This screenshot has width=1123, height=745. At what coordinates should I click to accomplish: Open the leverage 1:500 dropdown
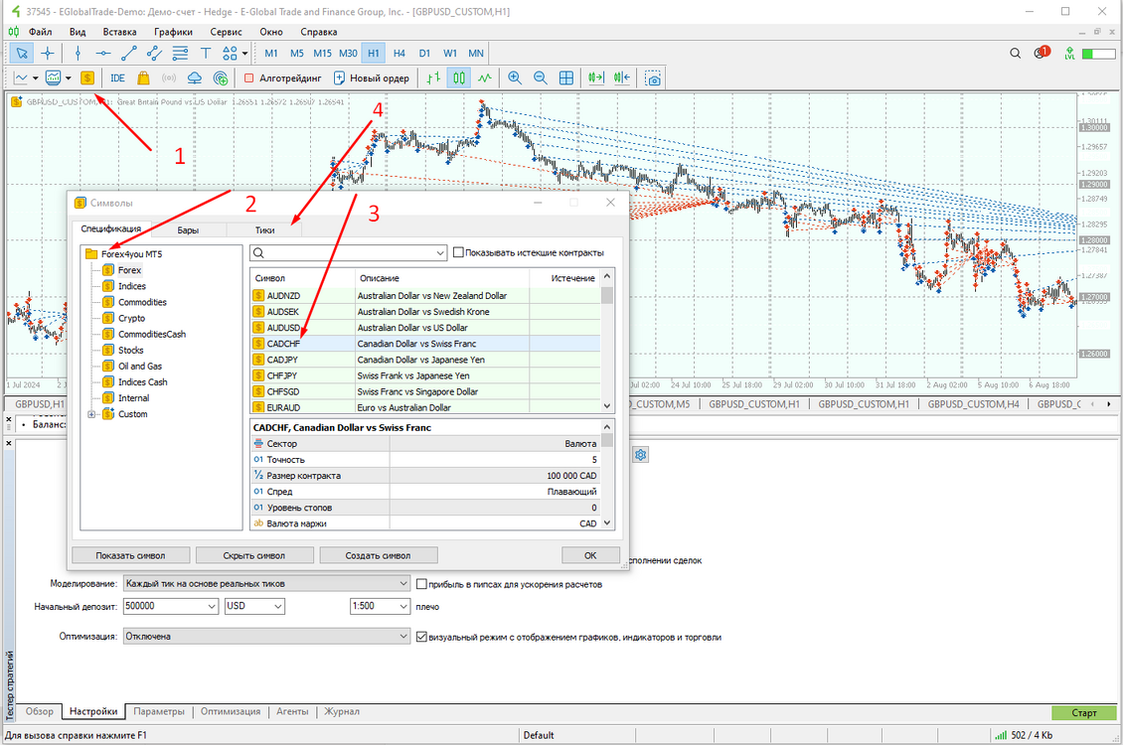coord(380,606)
